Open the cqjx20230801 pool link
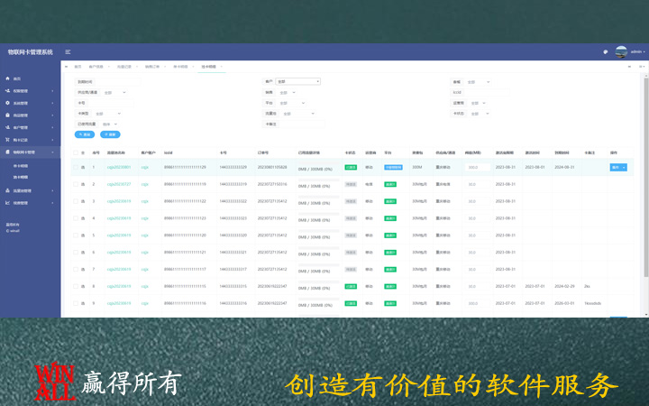 (x=119, y=168)
